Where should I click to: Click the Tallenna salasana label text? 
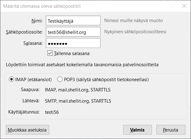pos(72,53)
